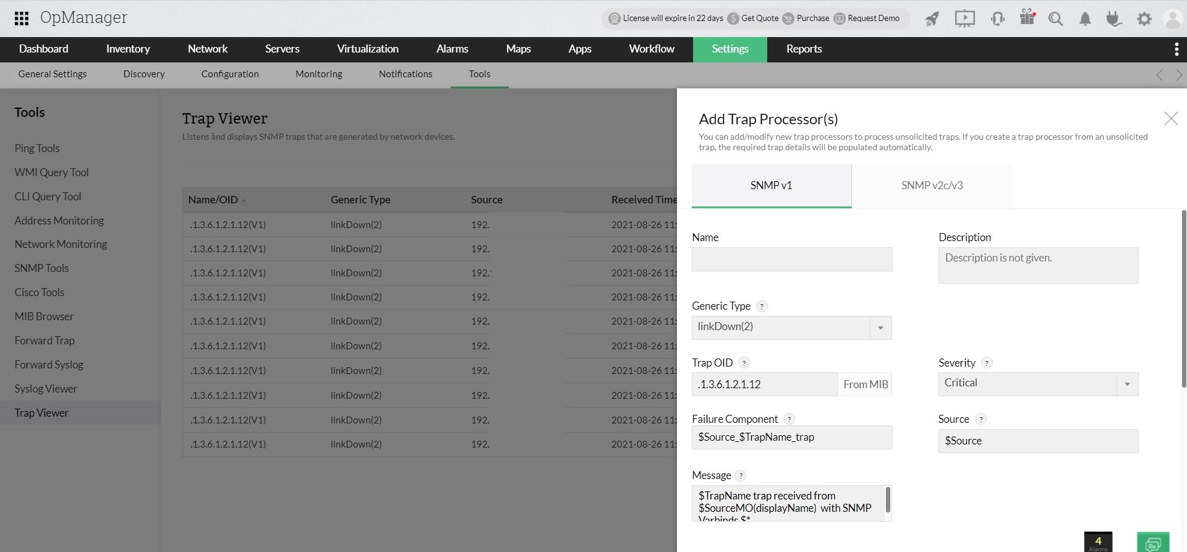Screen dimensions: 1187x552
Task: Open CLI Query Tool in sidebar
Action: 48,197
